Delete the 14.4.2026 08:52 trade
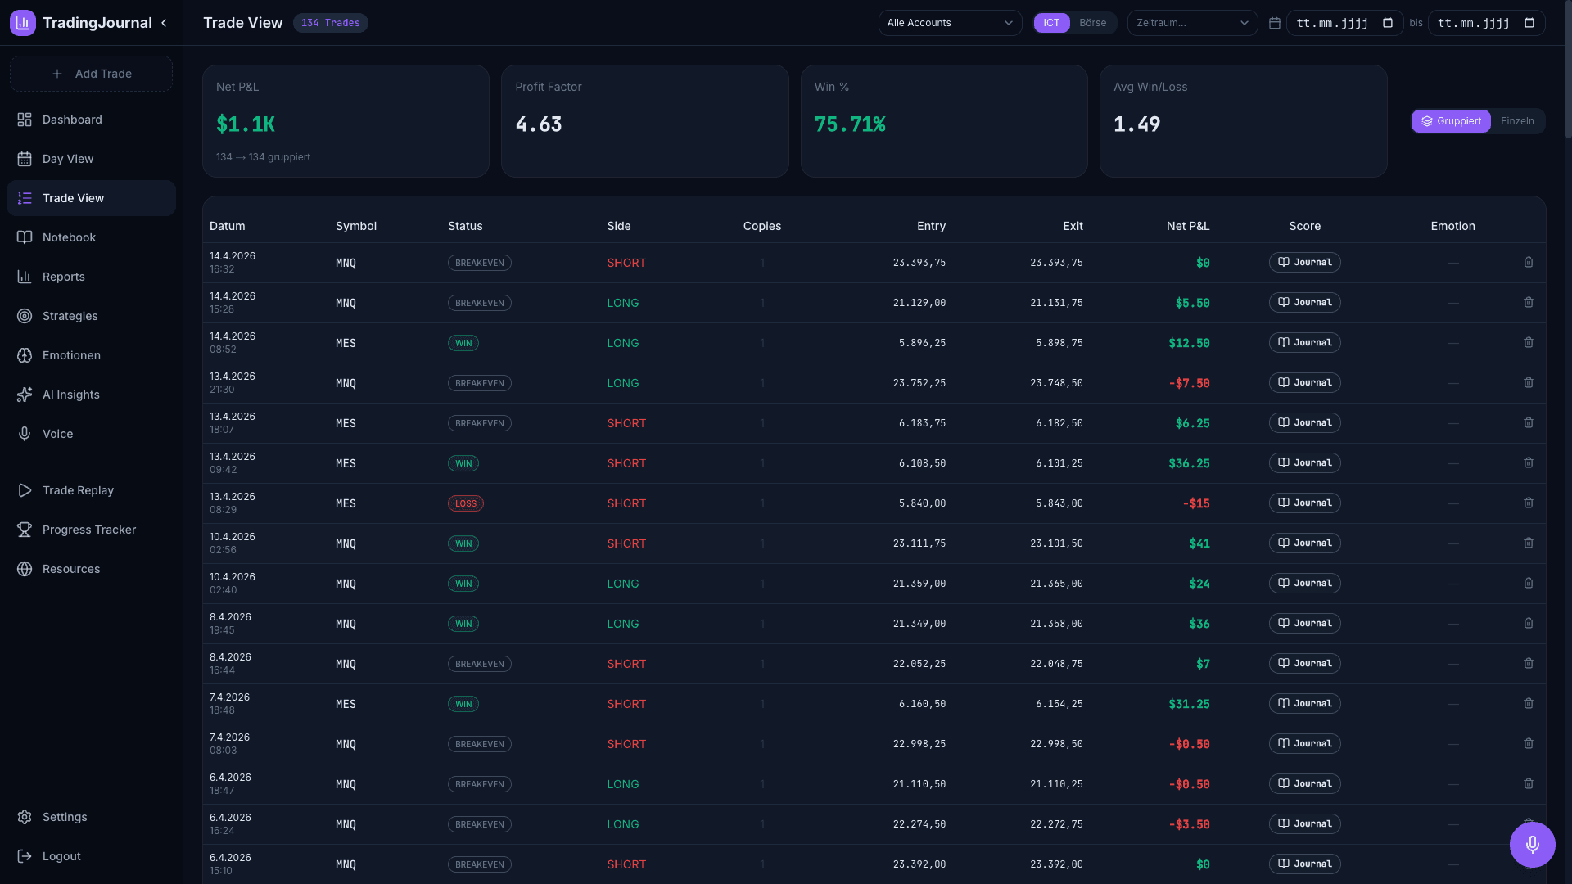The width and height of the screenshot is (1572, 884). coord(1528,343)
